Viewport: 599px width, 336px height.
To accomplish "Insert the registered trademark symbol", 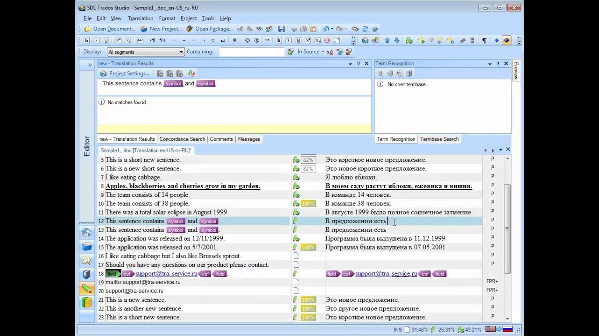I will (x=257, y=41).
